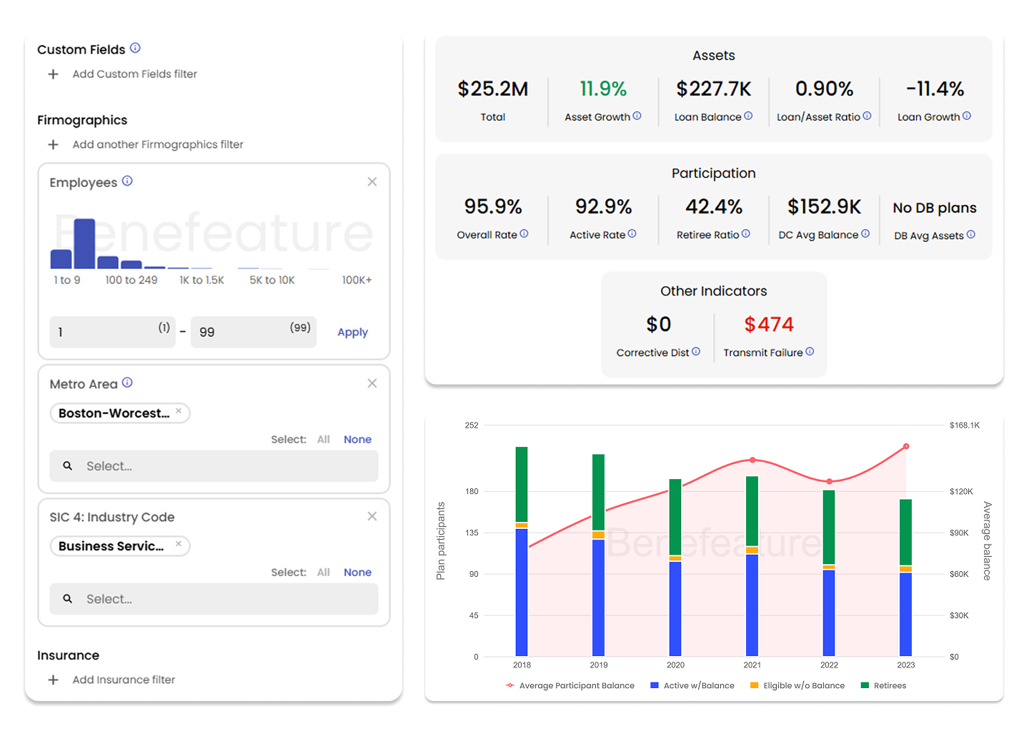The height and width of the screenshot is (731, 1029).
Task: Toggle the Retirees series in chart legend
Action: coord(884,685)
